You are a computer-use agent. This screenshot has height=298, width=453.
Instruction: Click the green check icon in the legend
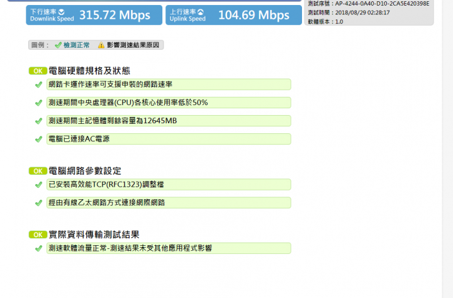pyautogui.click(x=59, y=45)
